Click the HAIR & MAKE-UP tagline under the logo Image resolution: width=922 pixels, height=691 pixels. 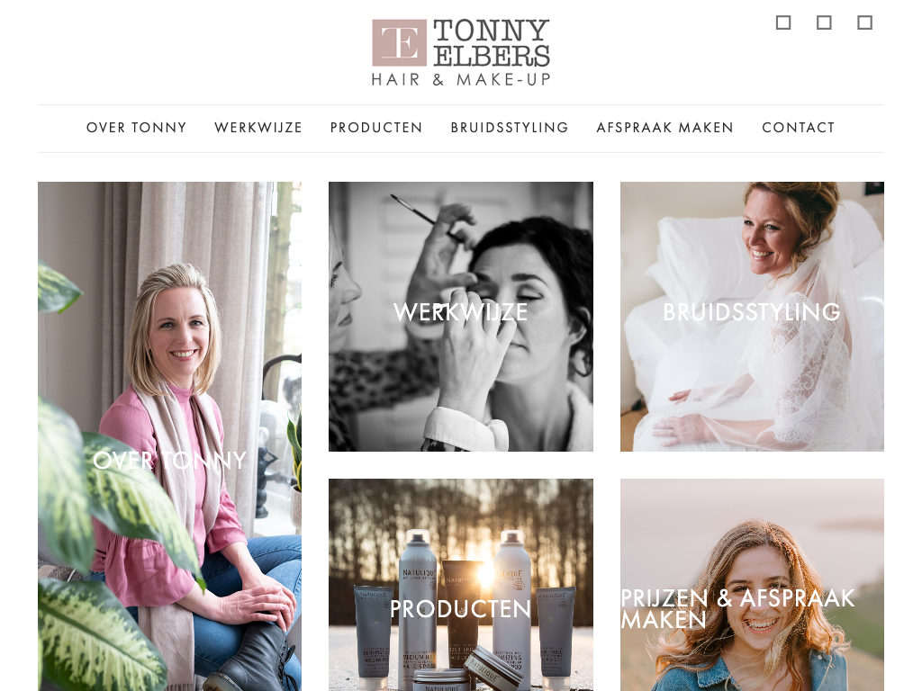pyautogui.click(x=461, y=79)
